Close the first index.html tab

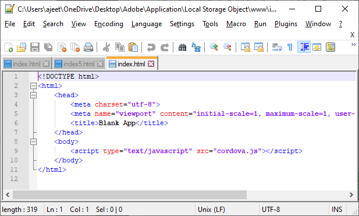pyautogui.click(x=46, y=64)
